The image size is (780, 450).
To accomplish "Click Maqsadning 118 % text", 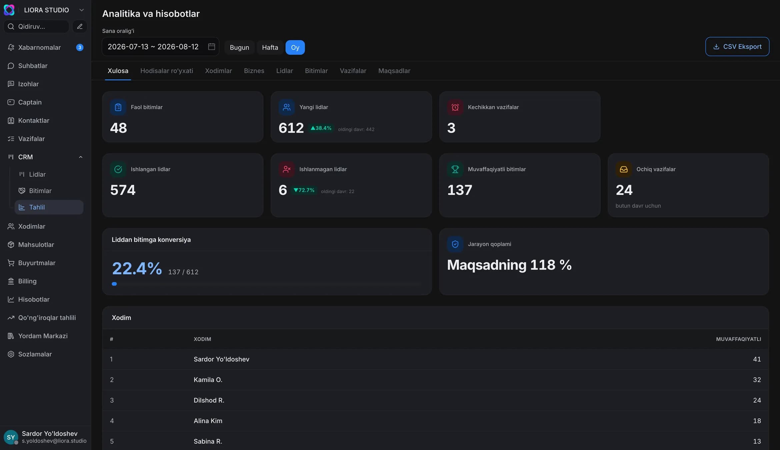I will pos(509,265).
